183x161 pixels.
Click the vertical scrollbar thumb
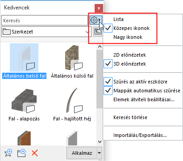[100, 79]
